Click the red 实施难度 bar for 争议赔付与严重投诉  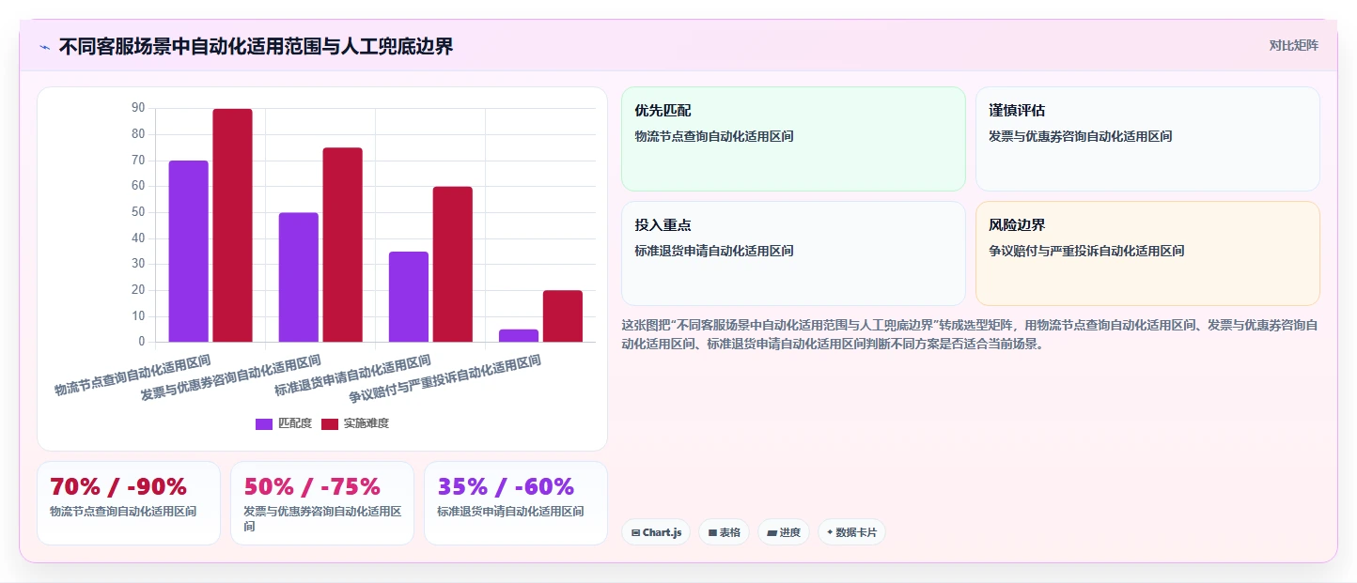562,315
